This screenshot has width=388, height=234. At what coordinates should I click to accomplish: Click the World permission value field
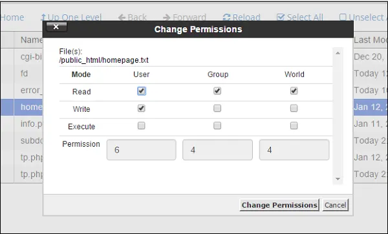pos(294,150)
